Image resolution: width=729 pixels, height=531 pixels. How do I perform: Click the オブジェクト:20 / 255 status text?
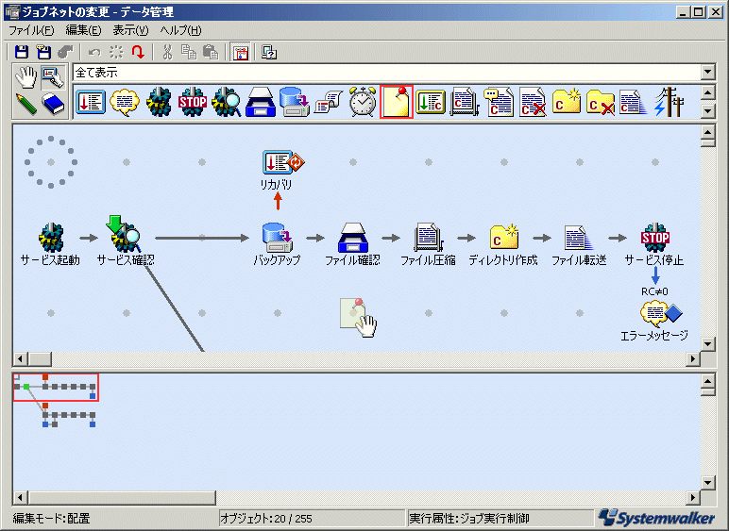coord(266,519)
